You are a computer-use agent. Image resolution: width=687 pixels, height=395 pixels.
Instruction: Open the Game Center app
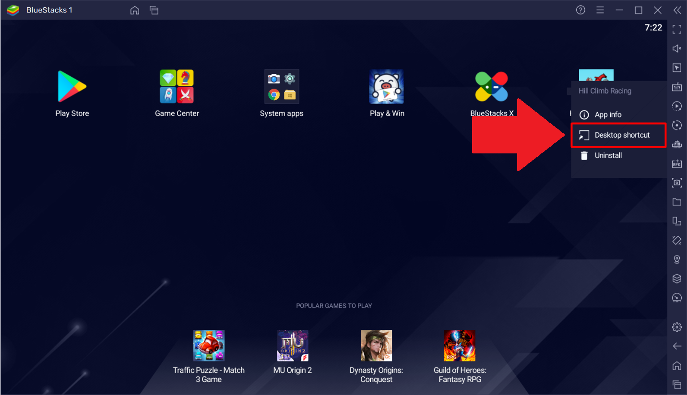point(177,86)
